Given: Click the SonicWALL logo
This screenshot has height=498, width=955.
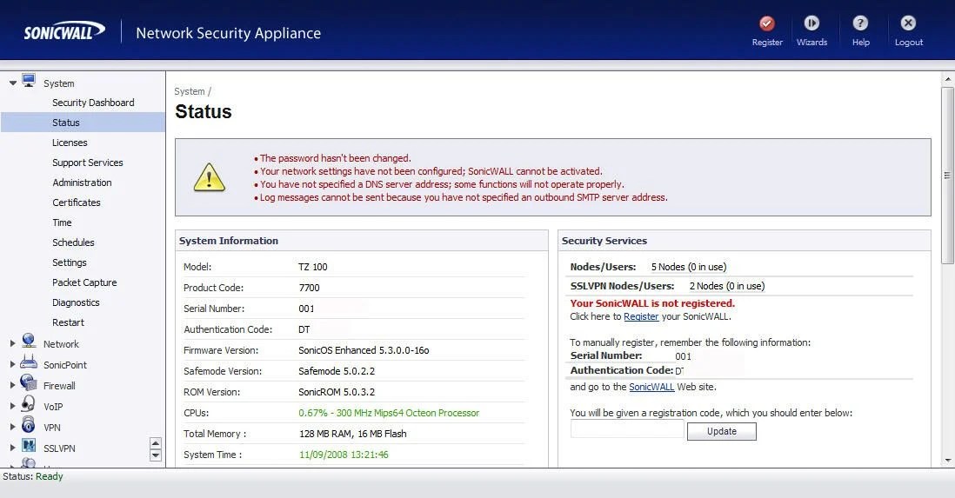Looking at the screenshot, I should 64,31.
